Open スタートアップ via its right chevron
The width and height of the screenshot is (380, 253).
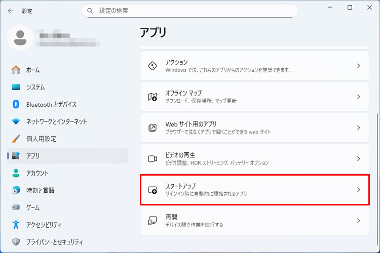(x=358, y=190)
